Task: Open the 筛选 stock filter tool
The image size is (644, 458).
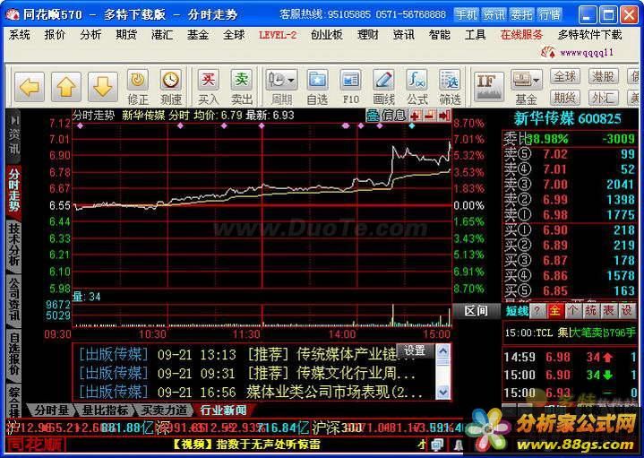Action: (450, 87)
